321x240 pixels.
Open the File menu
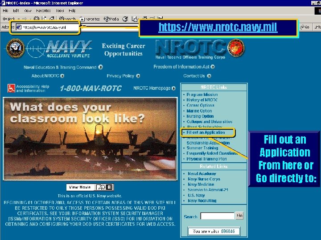(5, 11)
